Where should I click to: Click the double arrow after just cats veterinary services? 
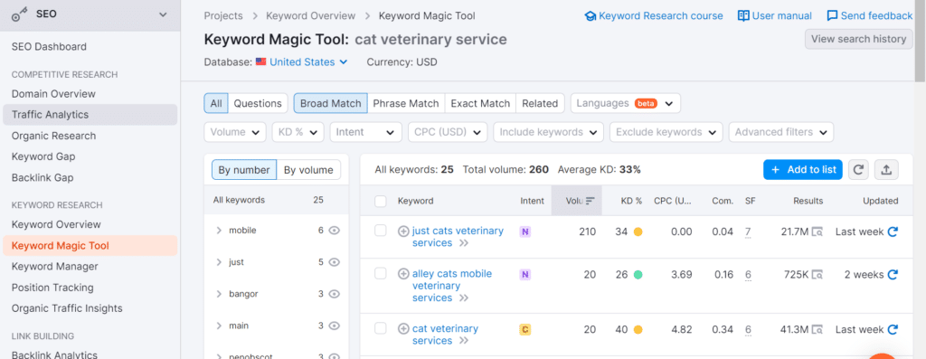click(464, 243)
